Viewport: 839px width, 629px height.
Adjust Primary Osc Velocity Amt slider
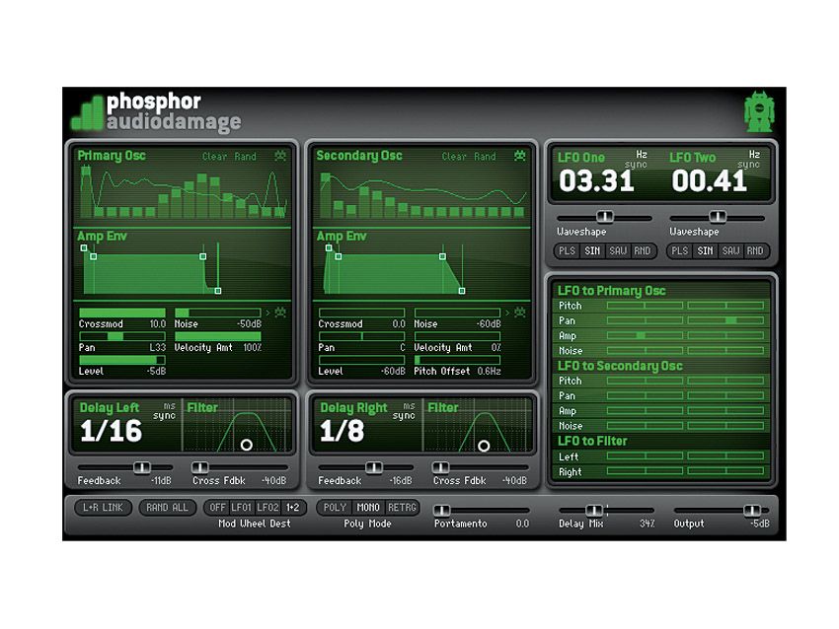(218, 336)
